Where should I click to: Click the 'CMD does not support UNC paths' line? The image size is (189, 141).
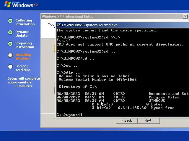pyautogui.click(x=120, y=44)
